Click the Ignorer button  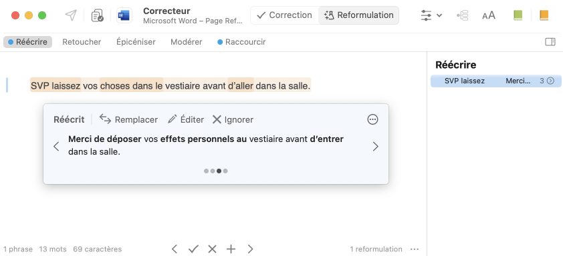click(233, 119)
